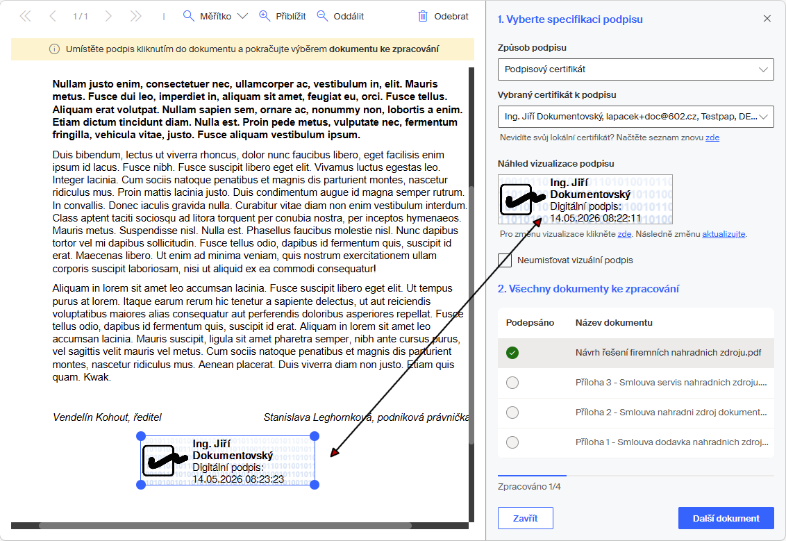Screen dimensions: 786x541
Task: Select Návrh řešení firemních nahradnich zdroju.pdf row
Action: pos(635,353)
